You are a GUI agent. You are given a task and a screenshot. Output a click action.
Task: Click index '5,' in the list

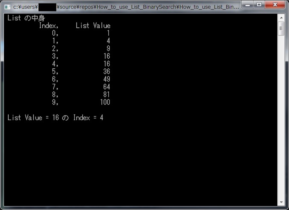coord(55,71)
